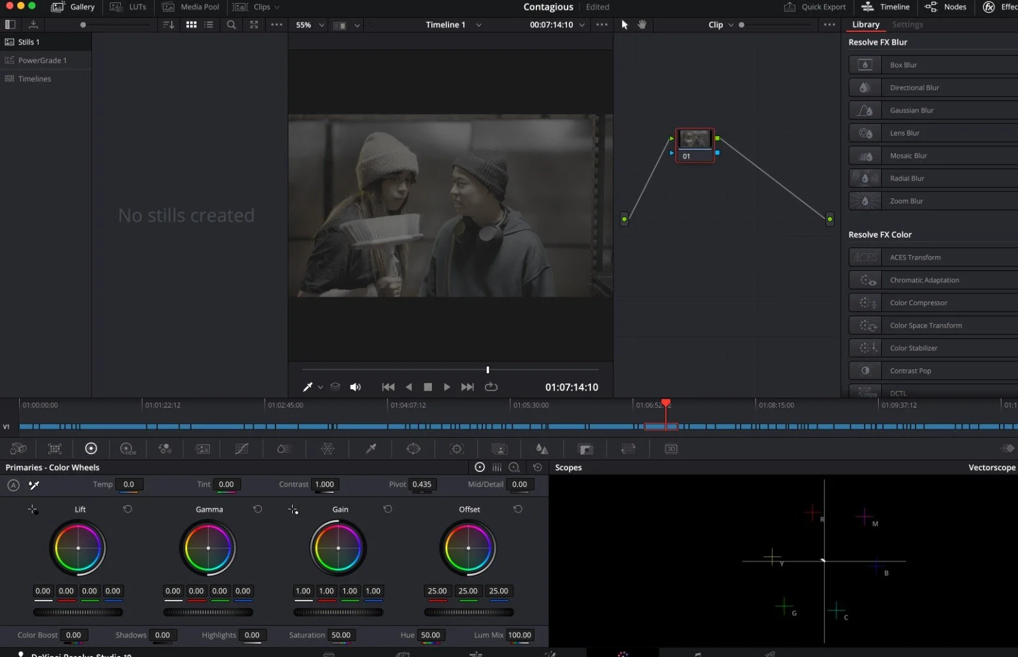Open the viewer options three-dot menu
This screenshot has height=657, width=1018.
pyautogui.click(x=602, y=25)
